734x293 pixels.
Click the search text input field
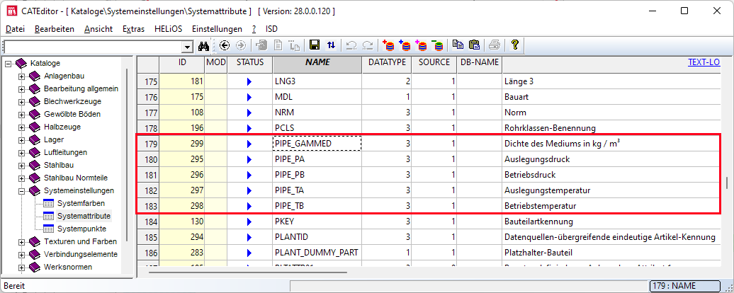click(93, 47)
